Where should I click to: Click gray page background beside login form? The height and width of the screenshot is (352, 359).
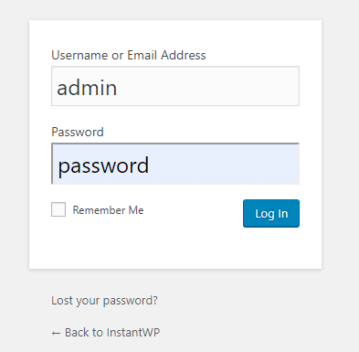click(x=340, y=153)
